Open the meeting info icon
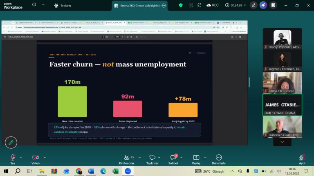This screenshot has height=176, width=314. coord(34,4)
